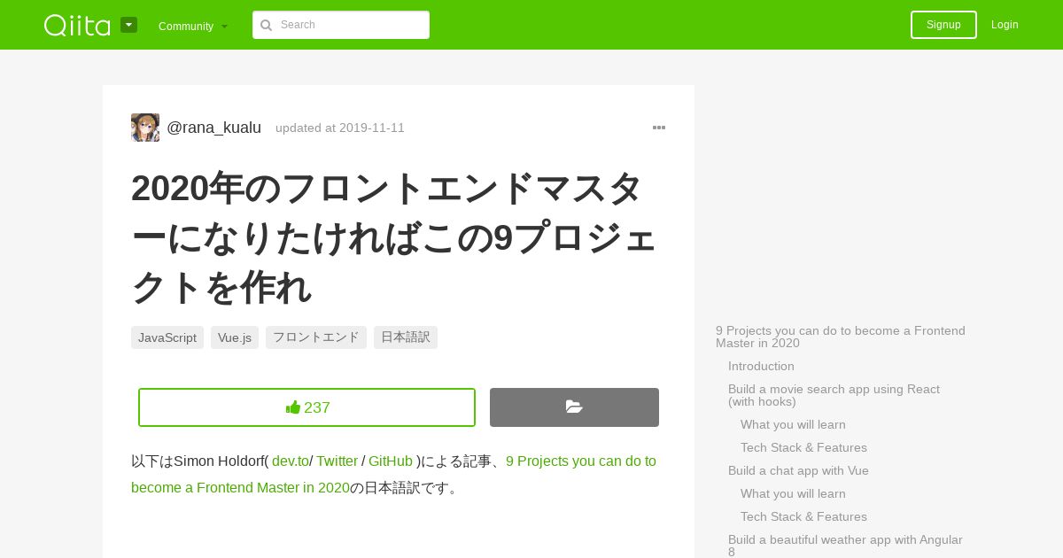Select 'Tech Stack & Features' under movie search app
Image resolution: width=1063 pixels, height=558 pixels.
[803, 447]
